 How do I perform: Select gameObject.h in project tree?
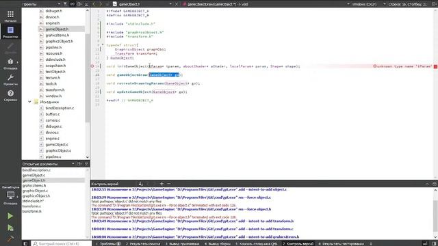(x=57, y=29)
